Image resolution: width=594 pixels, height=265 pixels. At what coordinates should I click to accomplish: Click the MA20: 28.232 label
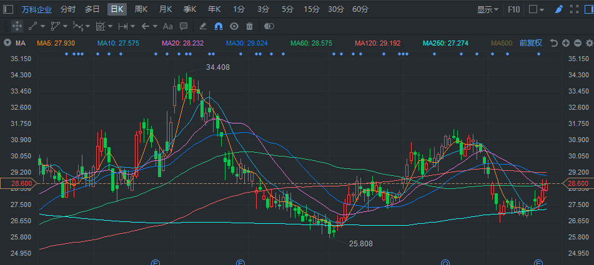182,43
